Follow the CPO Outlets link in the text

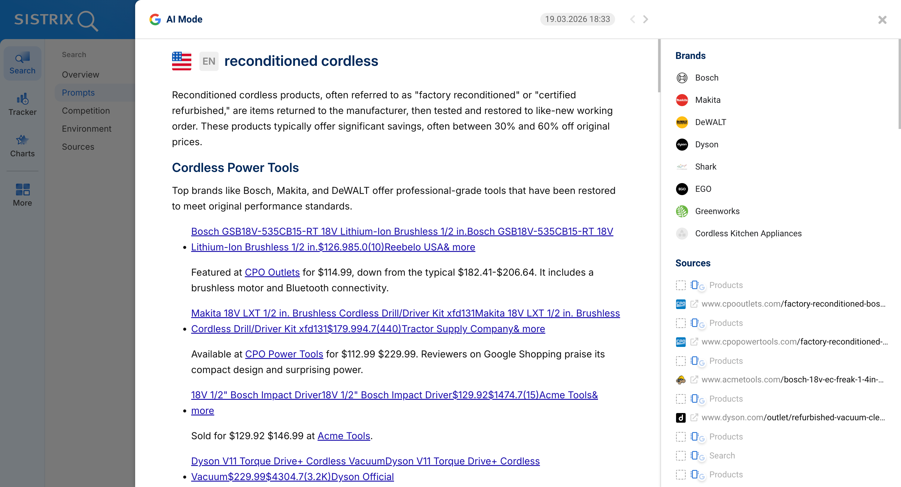coord(272,272)
